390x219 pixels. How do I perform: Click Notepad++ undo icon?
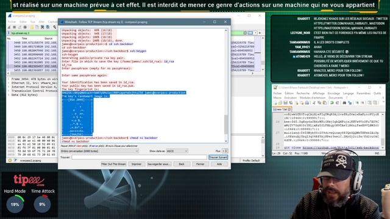[331, 103]
